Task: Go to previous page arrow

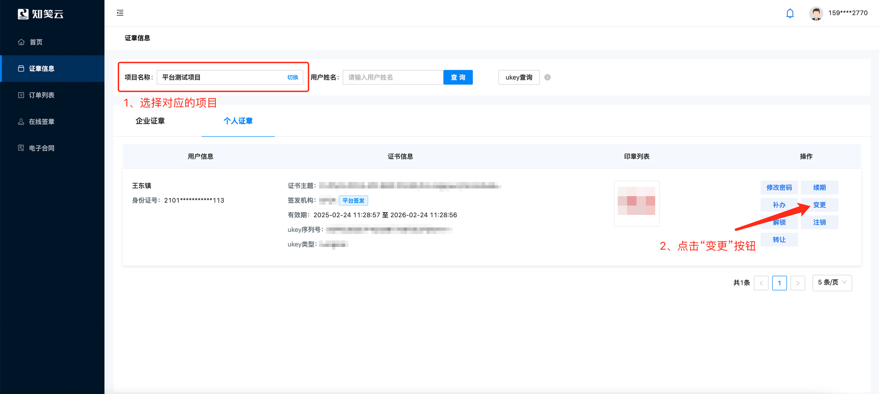Action: tap(761, 283)
